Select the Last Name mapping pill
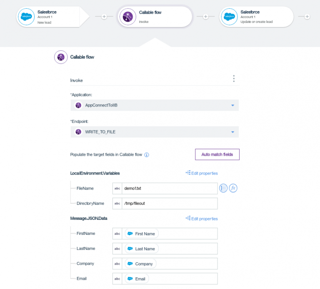This screenshot has width=320, height=289. (142, 249)
